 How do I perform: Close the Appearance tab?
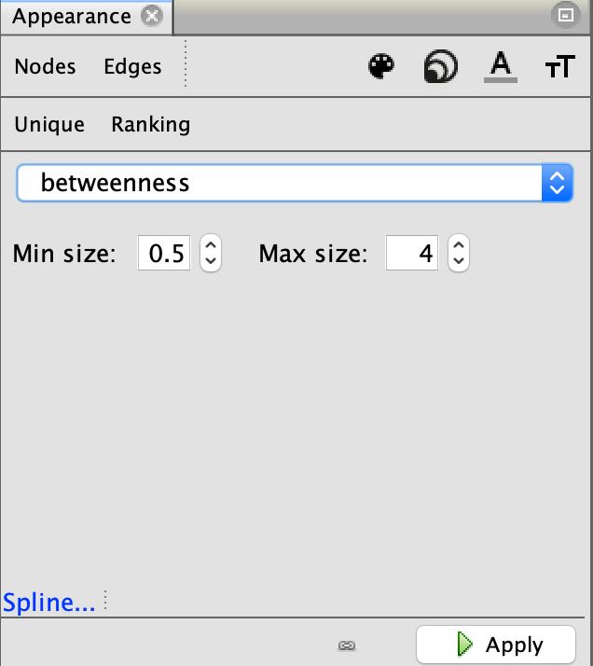[x=152, y=16]
